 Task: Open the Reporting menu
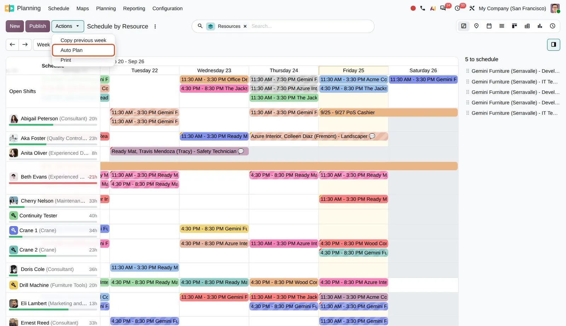(134, 8)
